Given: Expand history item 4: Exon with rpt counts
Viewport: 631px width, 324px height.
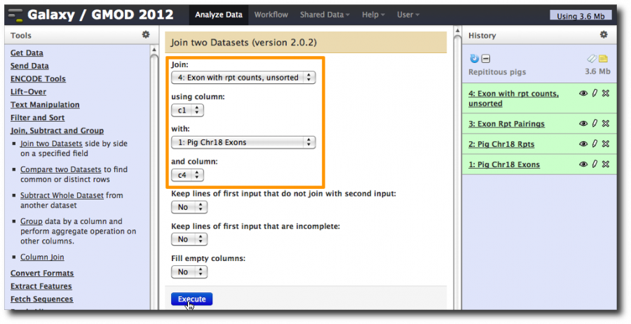Looking at the screenshot, I should [513, 99].
